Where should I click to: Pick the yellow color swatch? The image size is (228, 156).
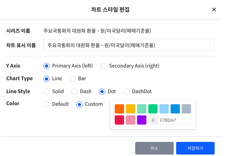tap(131, 109)
